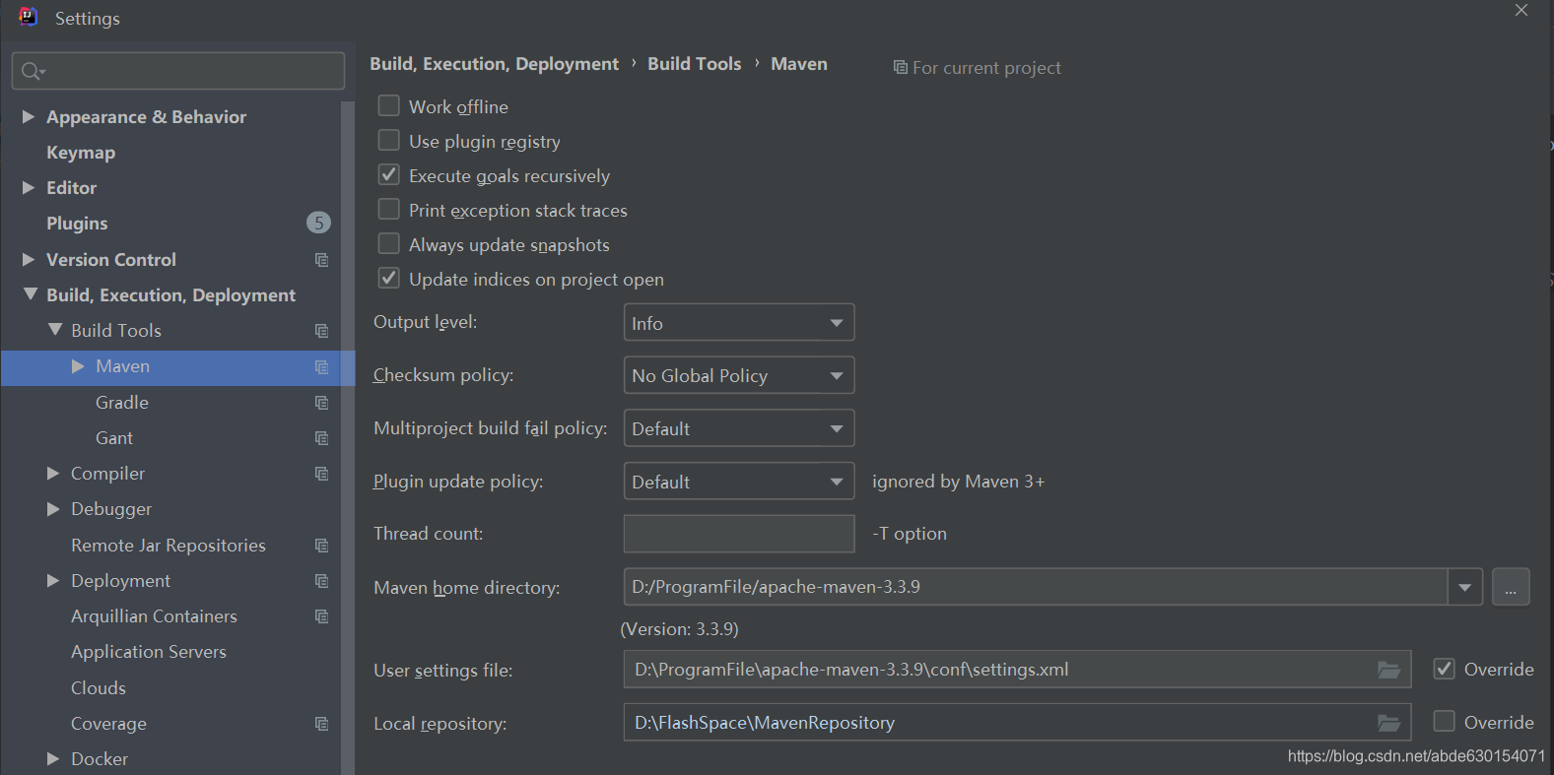Open Plugin update policy dropdown
This screenshot has width=1554, height=775.
coord(739,482)
